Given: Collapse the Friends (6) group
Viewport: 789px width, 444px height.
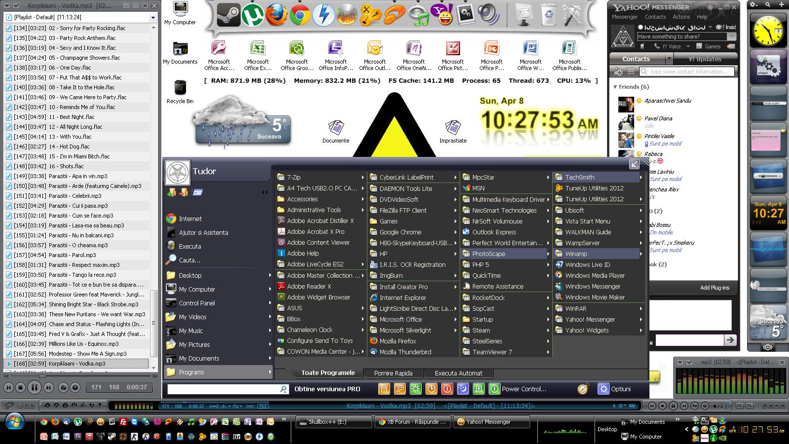Looking at the screenshot, I should [x=615, y=87].
